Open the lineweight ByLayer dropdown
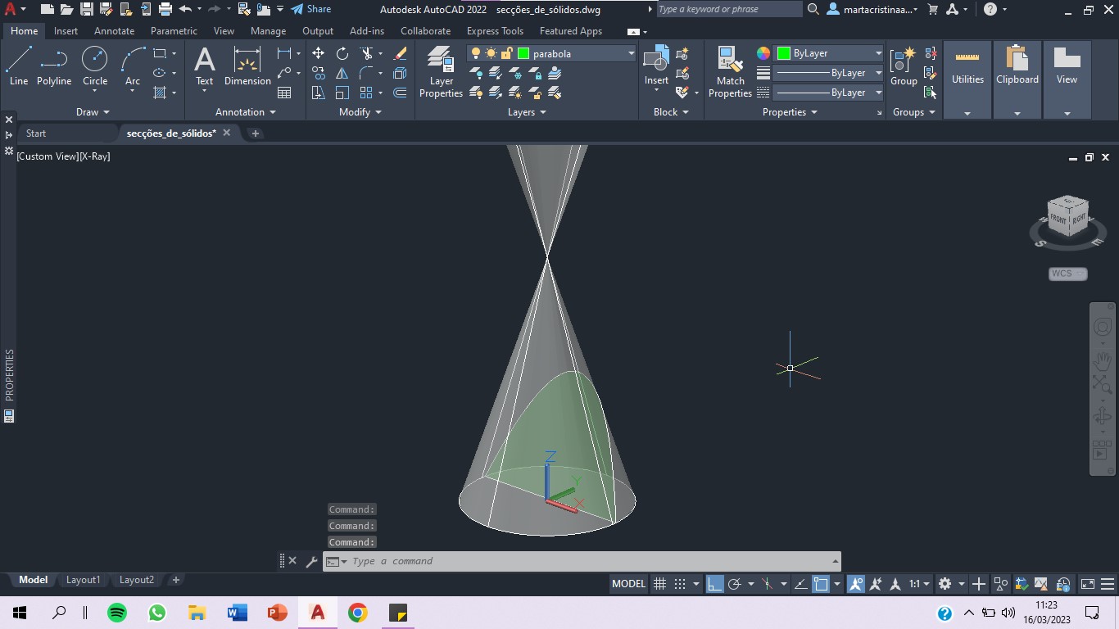Screen dimensions: 1119x629 828,73
